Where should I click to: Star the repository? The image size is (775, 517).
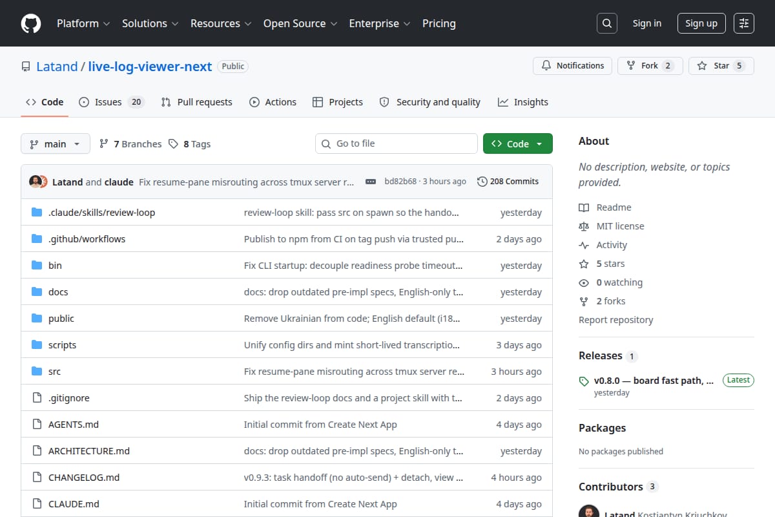pos(721,66)
